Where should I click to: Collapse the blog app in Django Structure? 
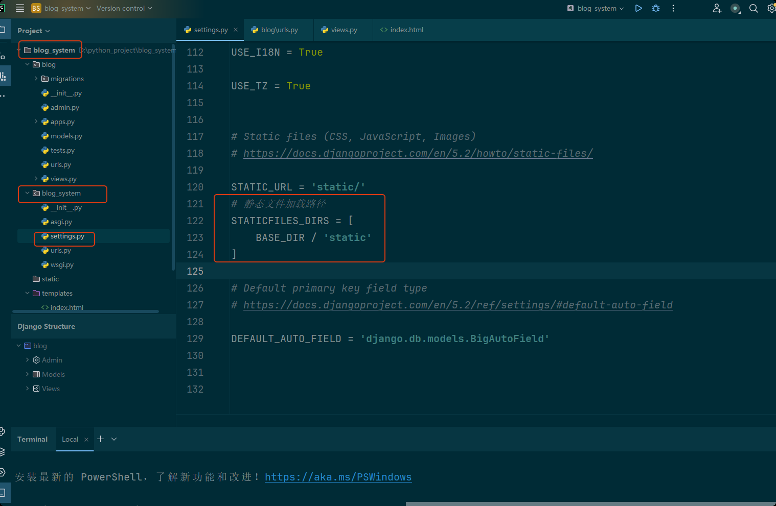[x=19, y=346]
